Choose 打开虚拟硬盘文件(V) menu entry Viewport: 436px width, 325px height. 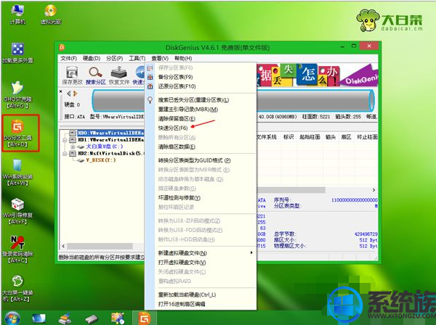coord(182,263)
